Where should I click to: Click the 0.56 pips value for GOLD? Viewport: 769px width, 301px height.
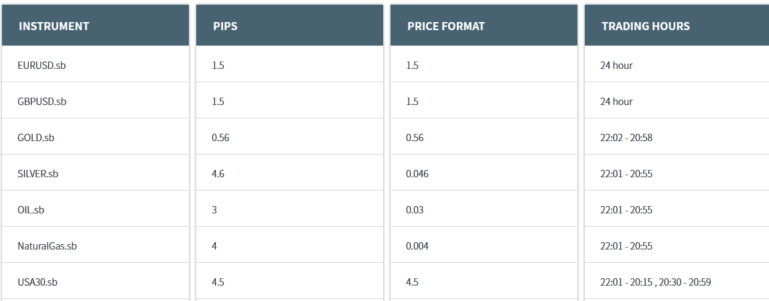point(289,136)
